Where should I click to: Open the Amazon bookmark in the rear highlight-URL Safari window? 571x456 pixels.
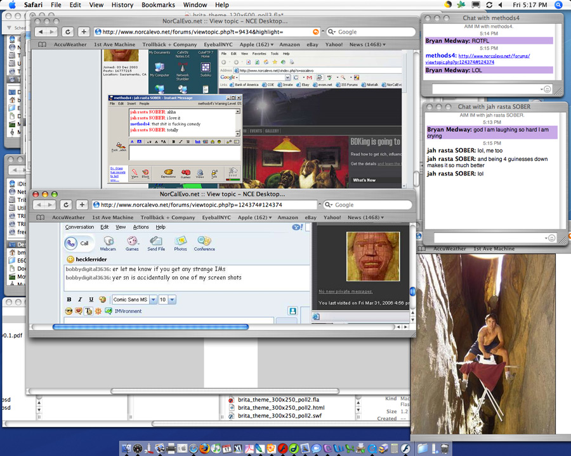pos(289,44)
